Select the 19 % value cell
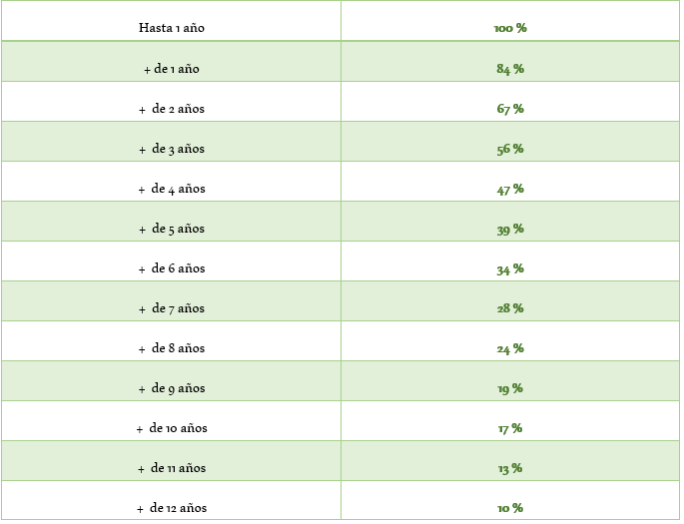The height and width of the screenshot is (524, 684). [x=509, y=388]
